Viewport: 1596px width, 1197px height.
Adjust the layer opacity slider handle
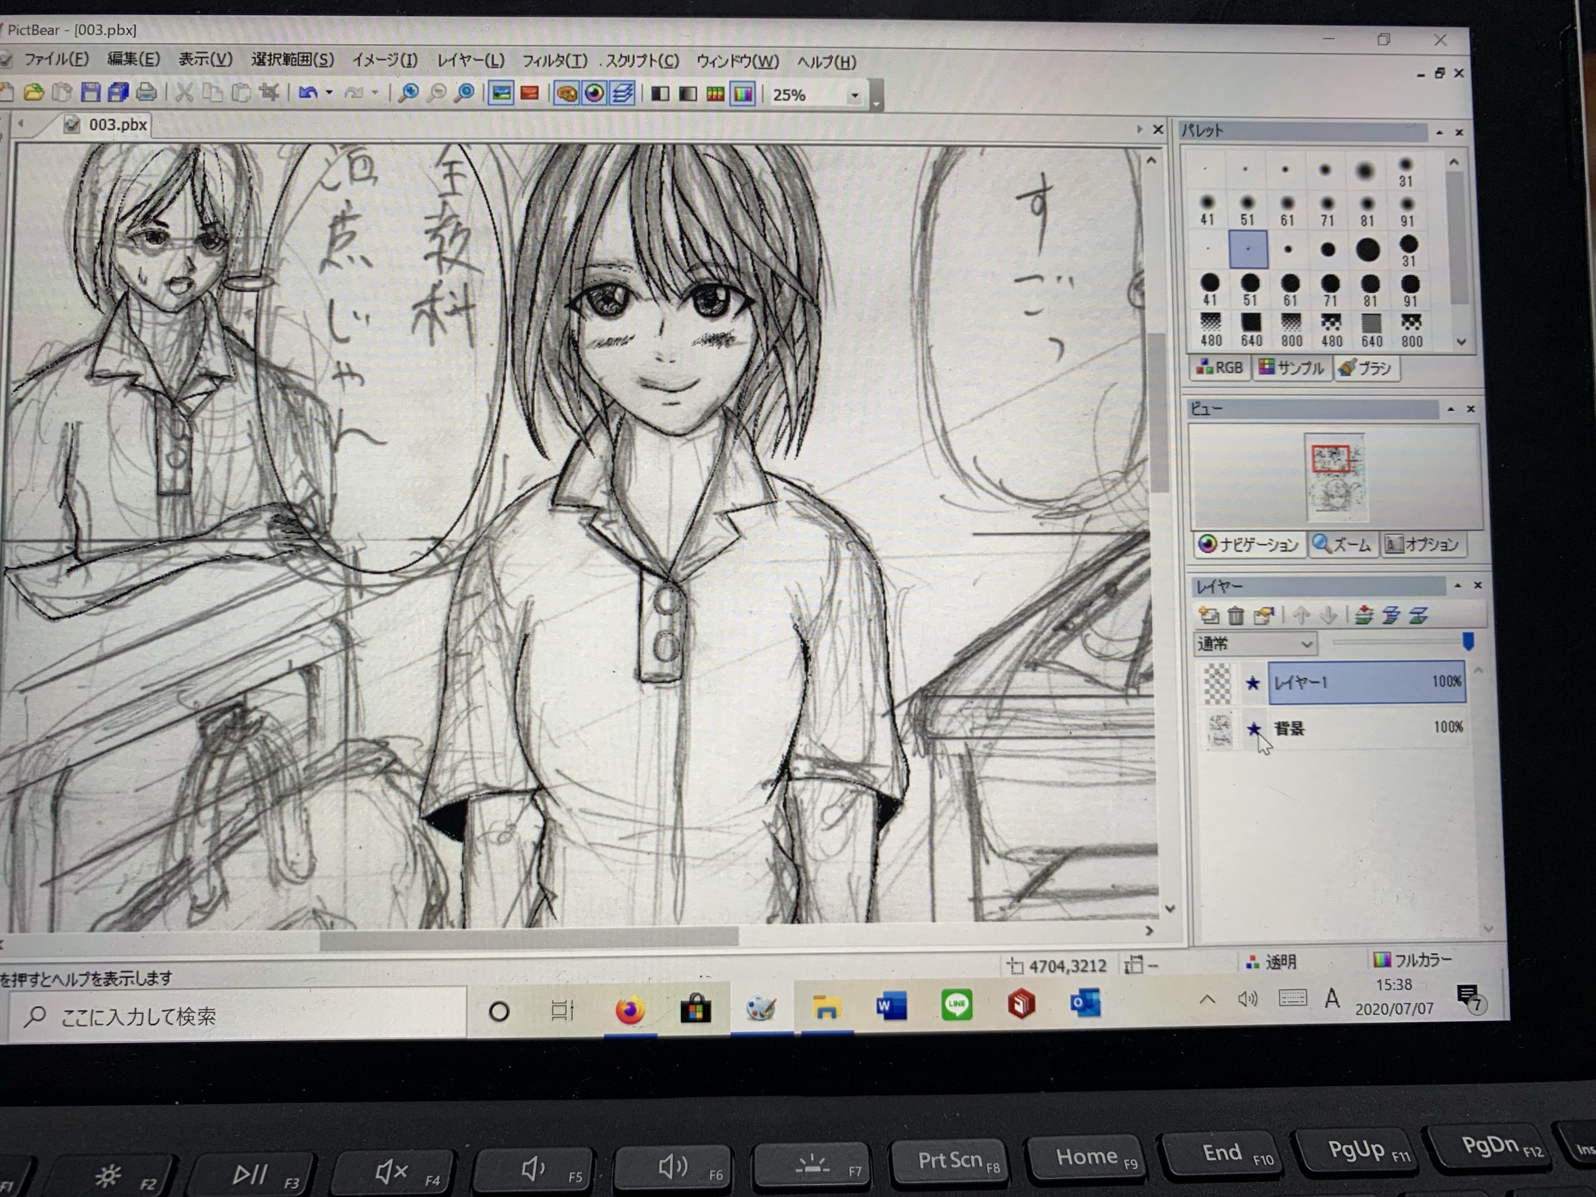(1468, 642)
